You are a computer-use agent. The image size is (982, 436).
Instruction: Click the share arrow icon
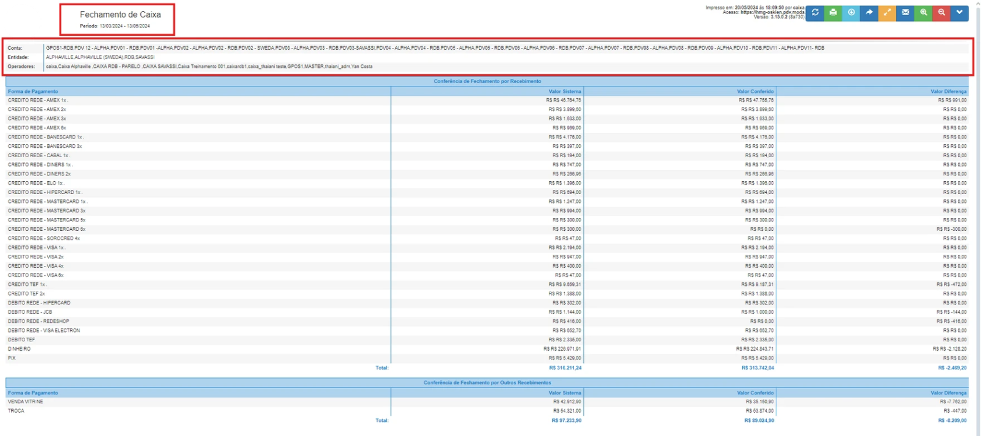869,12
